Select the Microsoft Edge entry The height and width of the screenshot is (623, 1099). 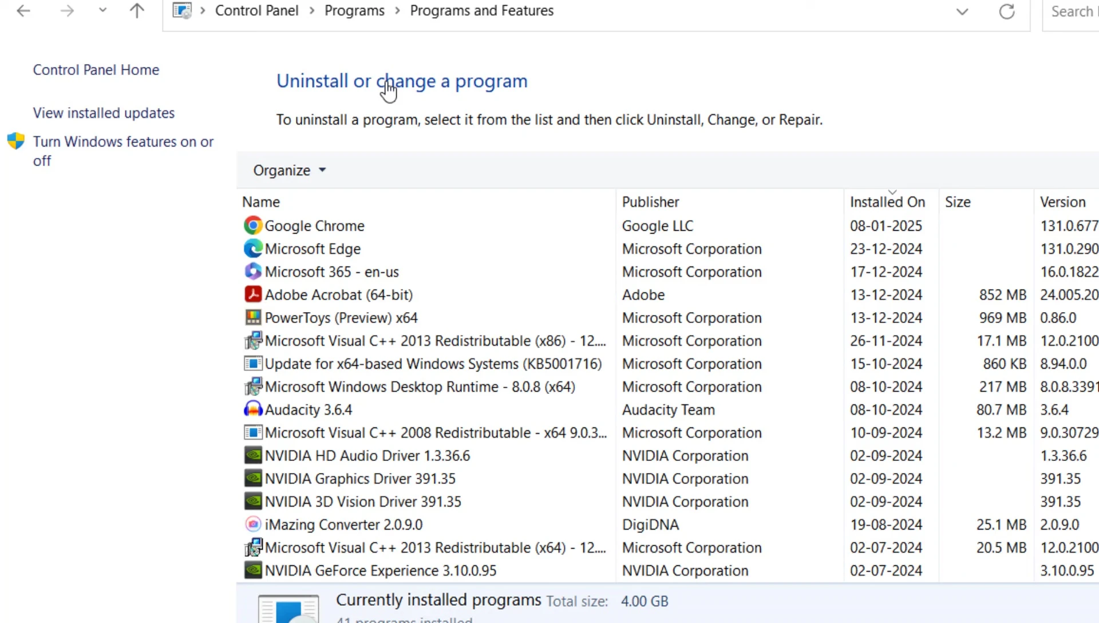tap(313, 249)
